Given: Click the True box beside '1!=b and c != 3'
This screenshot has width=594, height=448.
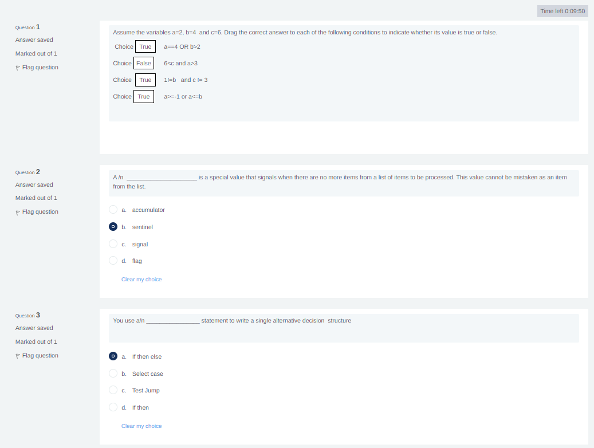Looking at the screenshot, I should [x=145, y=80].
